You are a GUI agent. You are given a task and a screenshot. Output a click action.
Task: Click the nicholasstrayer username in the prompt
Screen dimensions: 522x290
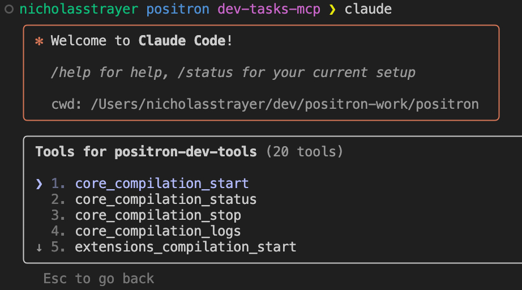pyautogui.click(x=79, y=9)
